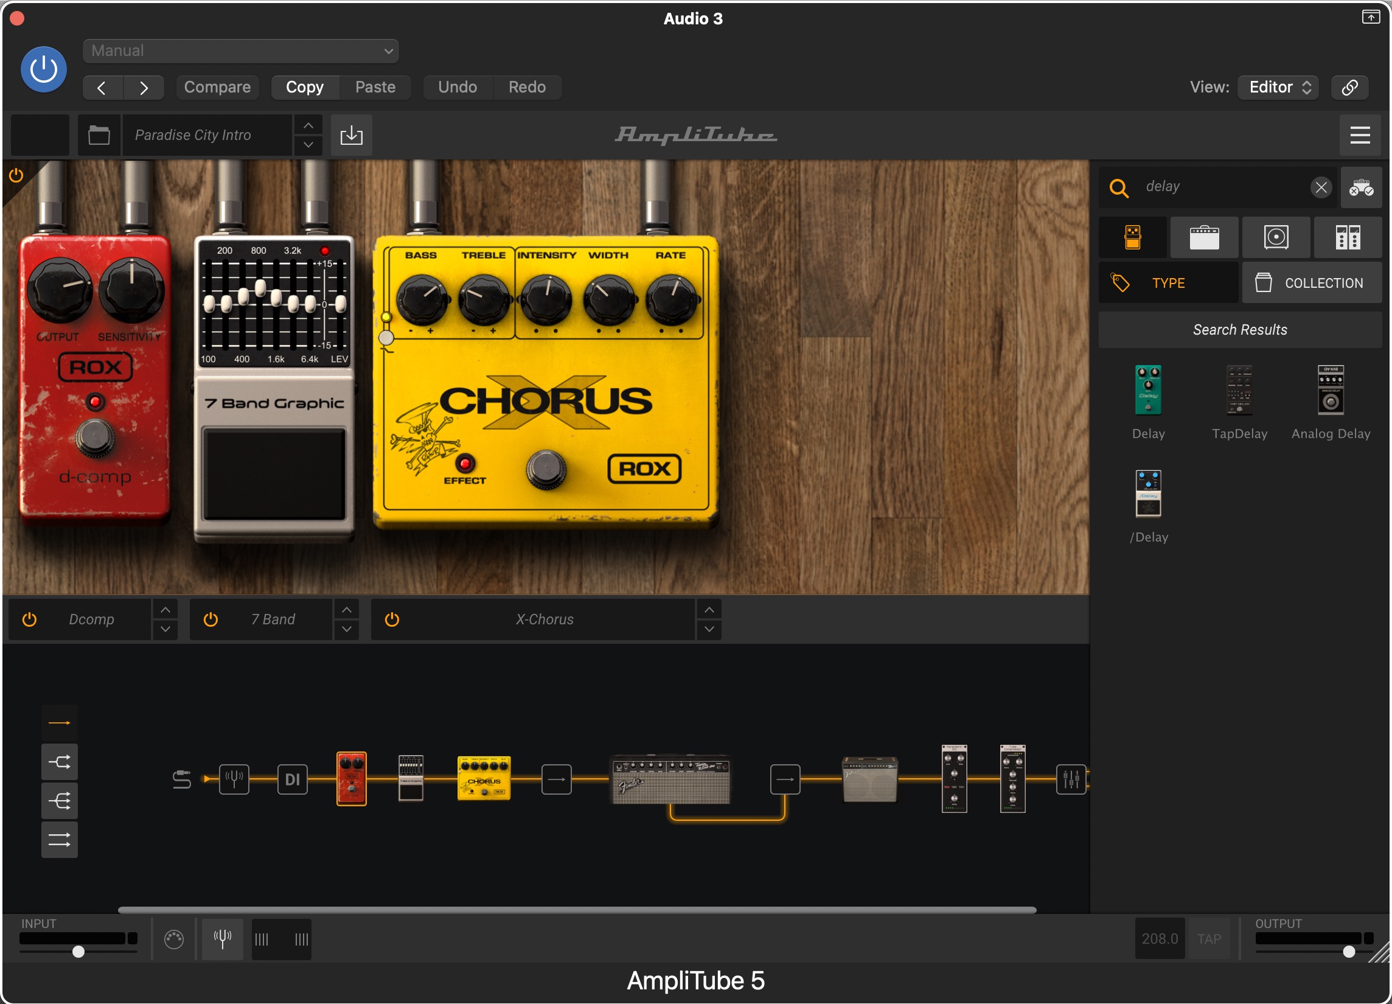This screenshot has width=1392, height=1004.
Task: Open the AmpliTube hamburger menu
Action: pos(1360,135)
